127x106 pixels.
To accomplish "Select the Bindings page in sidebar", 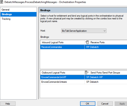I will 18,14.
